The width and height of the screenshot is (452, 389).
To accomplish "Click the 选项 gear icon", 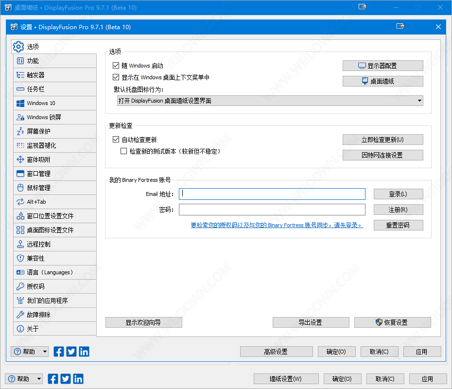I will pos(18,47).
